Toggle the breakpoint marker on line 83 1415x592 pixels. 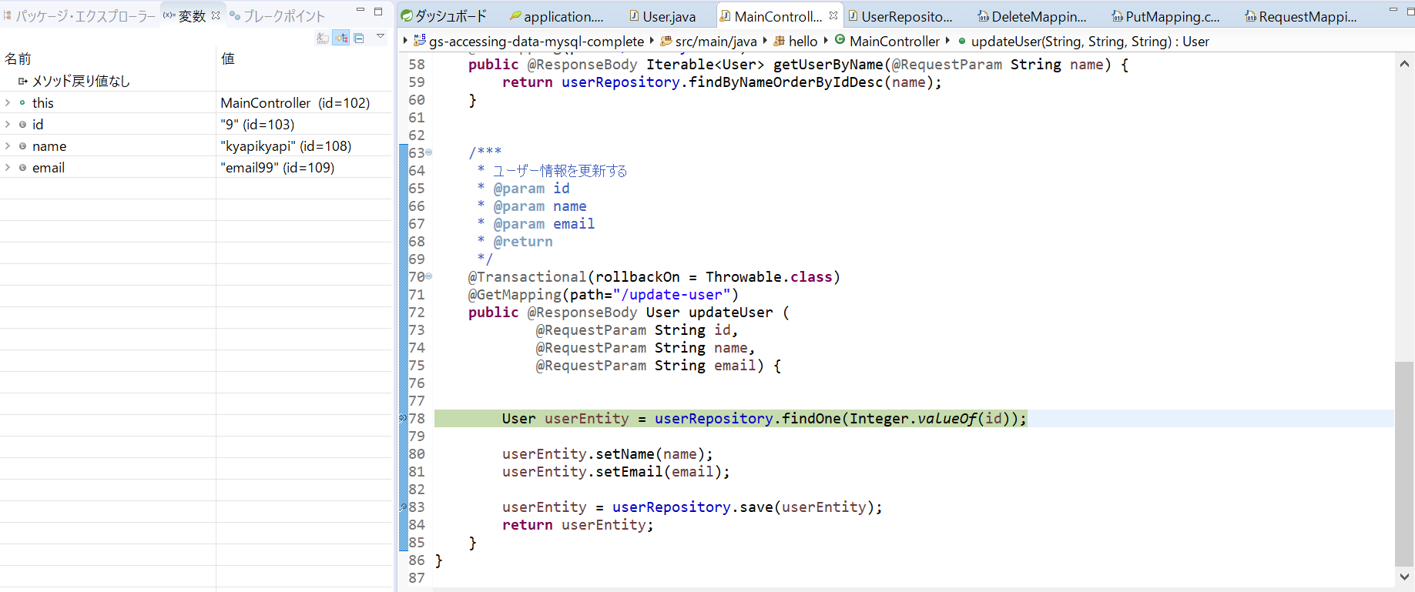click(x=403, y=507)
